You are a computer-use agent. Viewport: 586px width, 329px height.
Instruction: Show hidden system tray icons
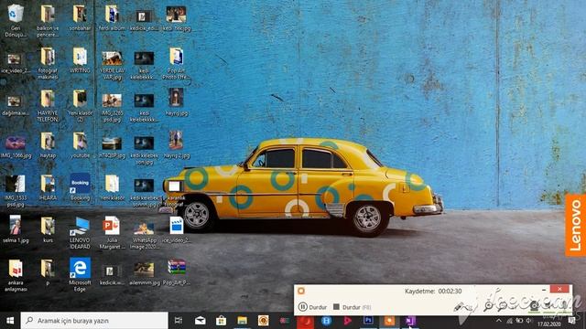pos(499,321)
